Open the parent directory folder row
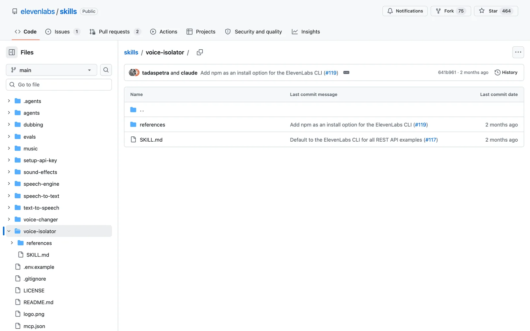Image resolution: width=530 pixels, height=331 pixels. 324,110
